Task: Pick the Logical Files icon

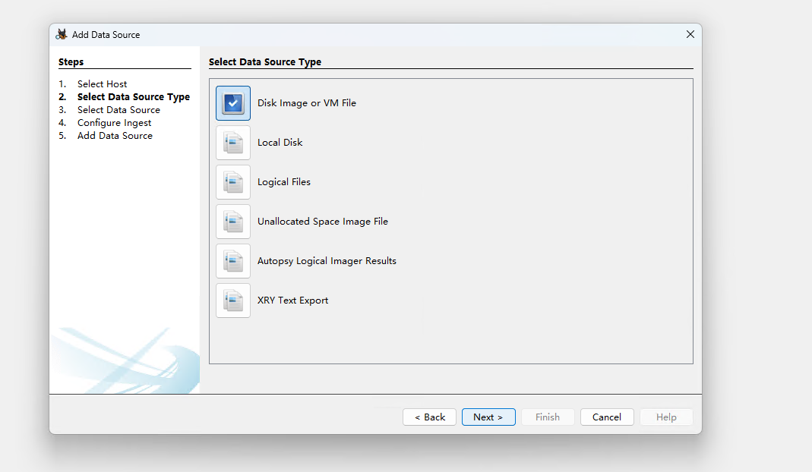Action: tap(233, 182)
